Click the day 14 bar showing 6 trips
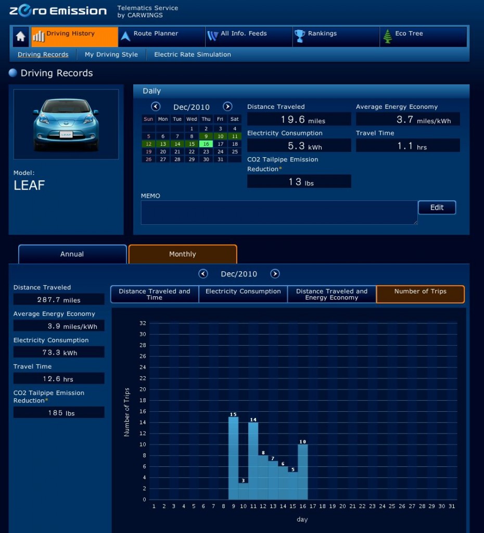484x533 pixels. point(283,483)
